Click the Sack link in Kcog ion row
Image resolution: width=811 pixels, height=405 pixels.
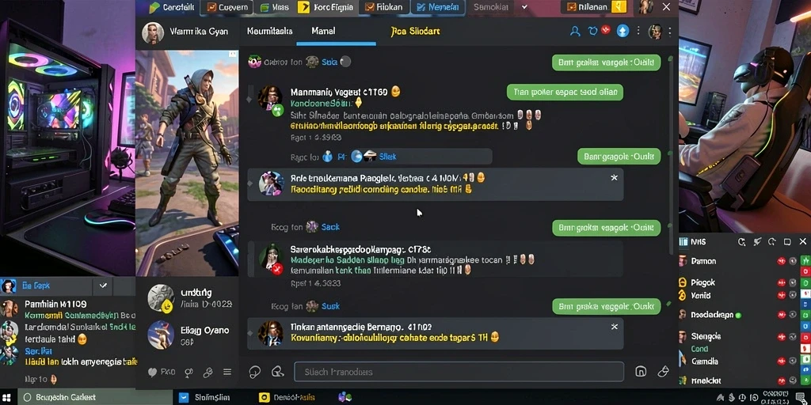point(330,227)
